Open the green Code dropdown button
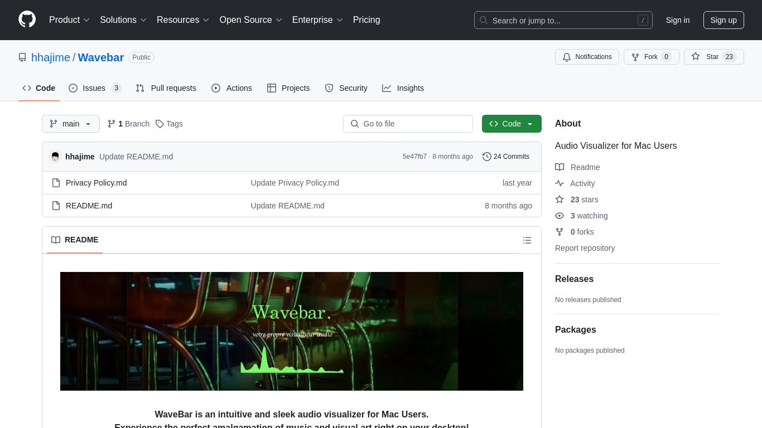Screen dimensions: 762x428 pyautogui.click(x=512, y=124)
